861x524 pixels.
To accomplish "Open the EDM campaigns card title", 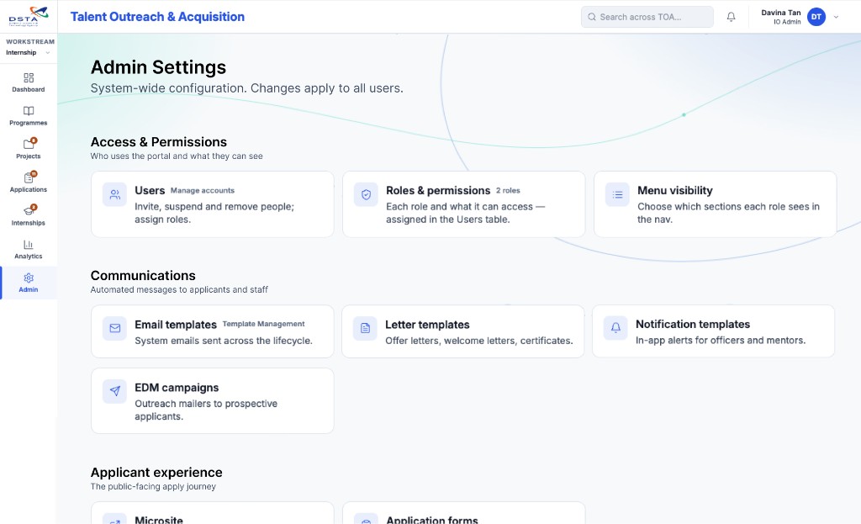I will tap(177, 387).
